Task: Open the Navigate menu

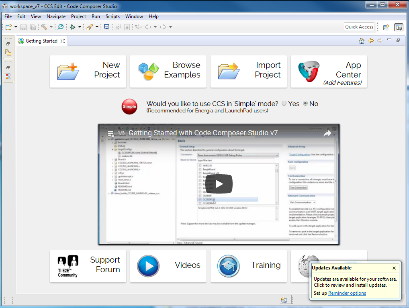Action: (56, 16)
